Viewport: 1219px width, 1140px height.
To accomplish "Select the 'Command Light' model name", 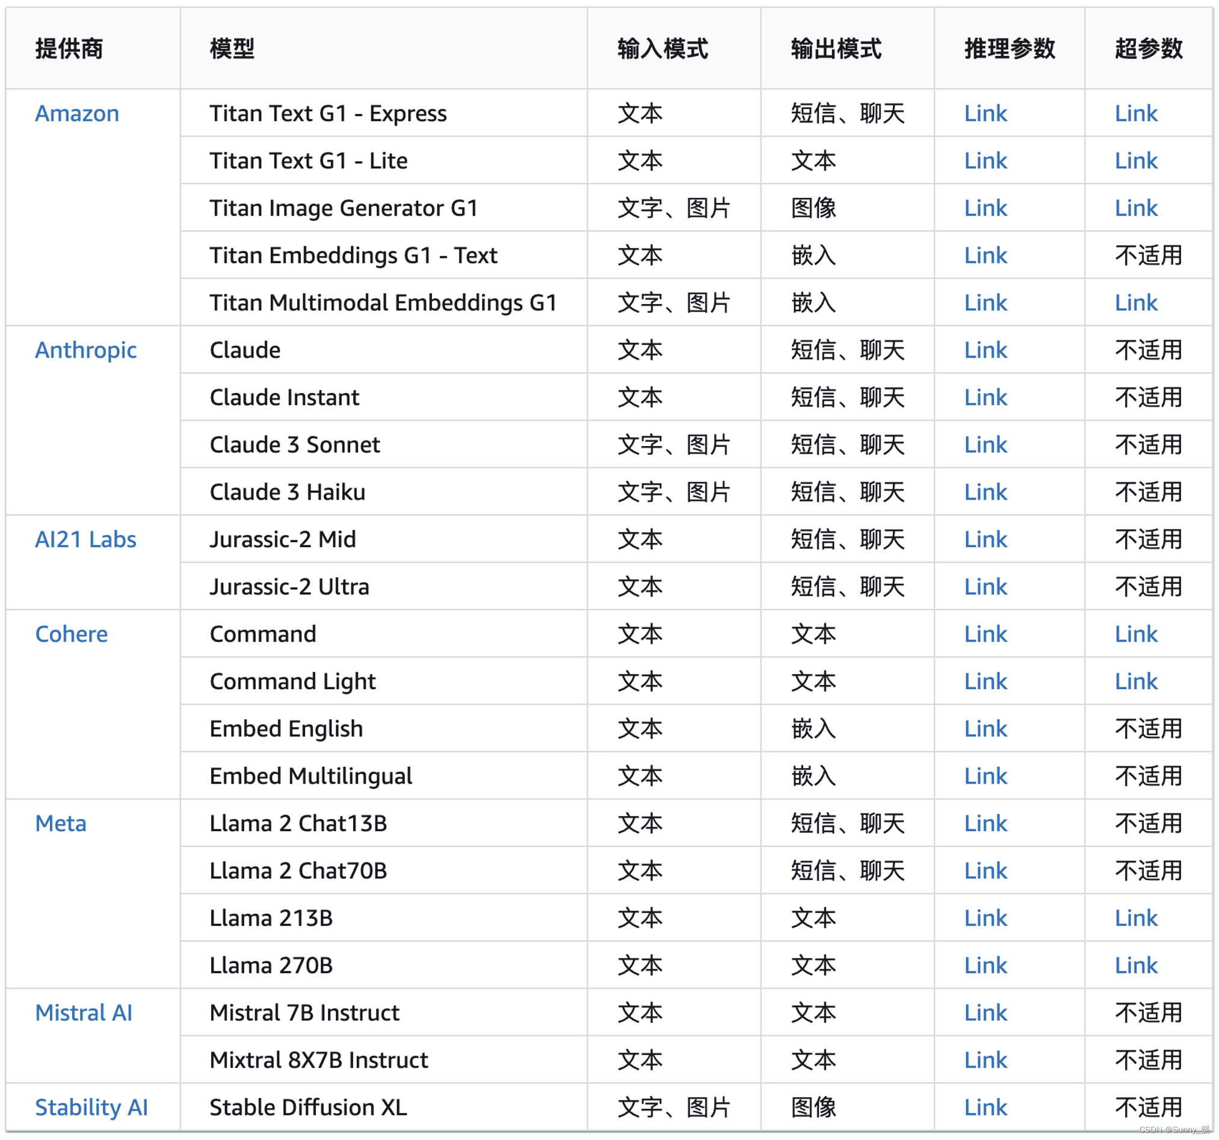I will point(292,682).
